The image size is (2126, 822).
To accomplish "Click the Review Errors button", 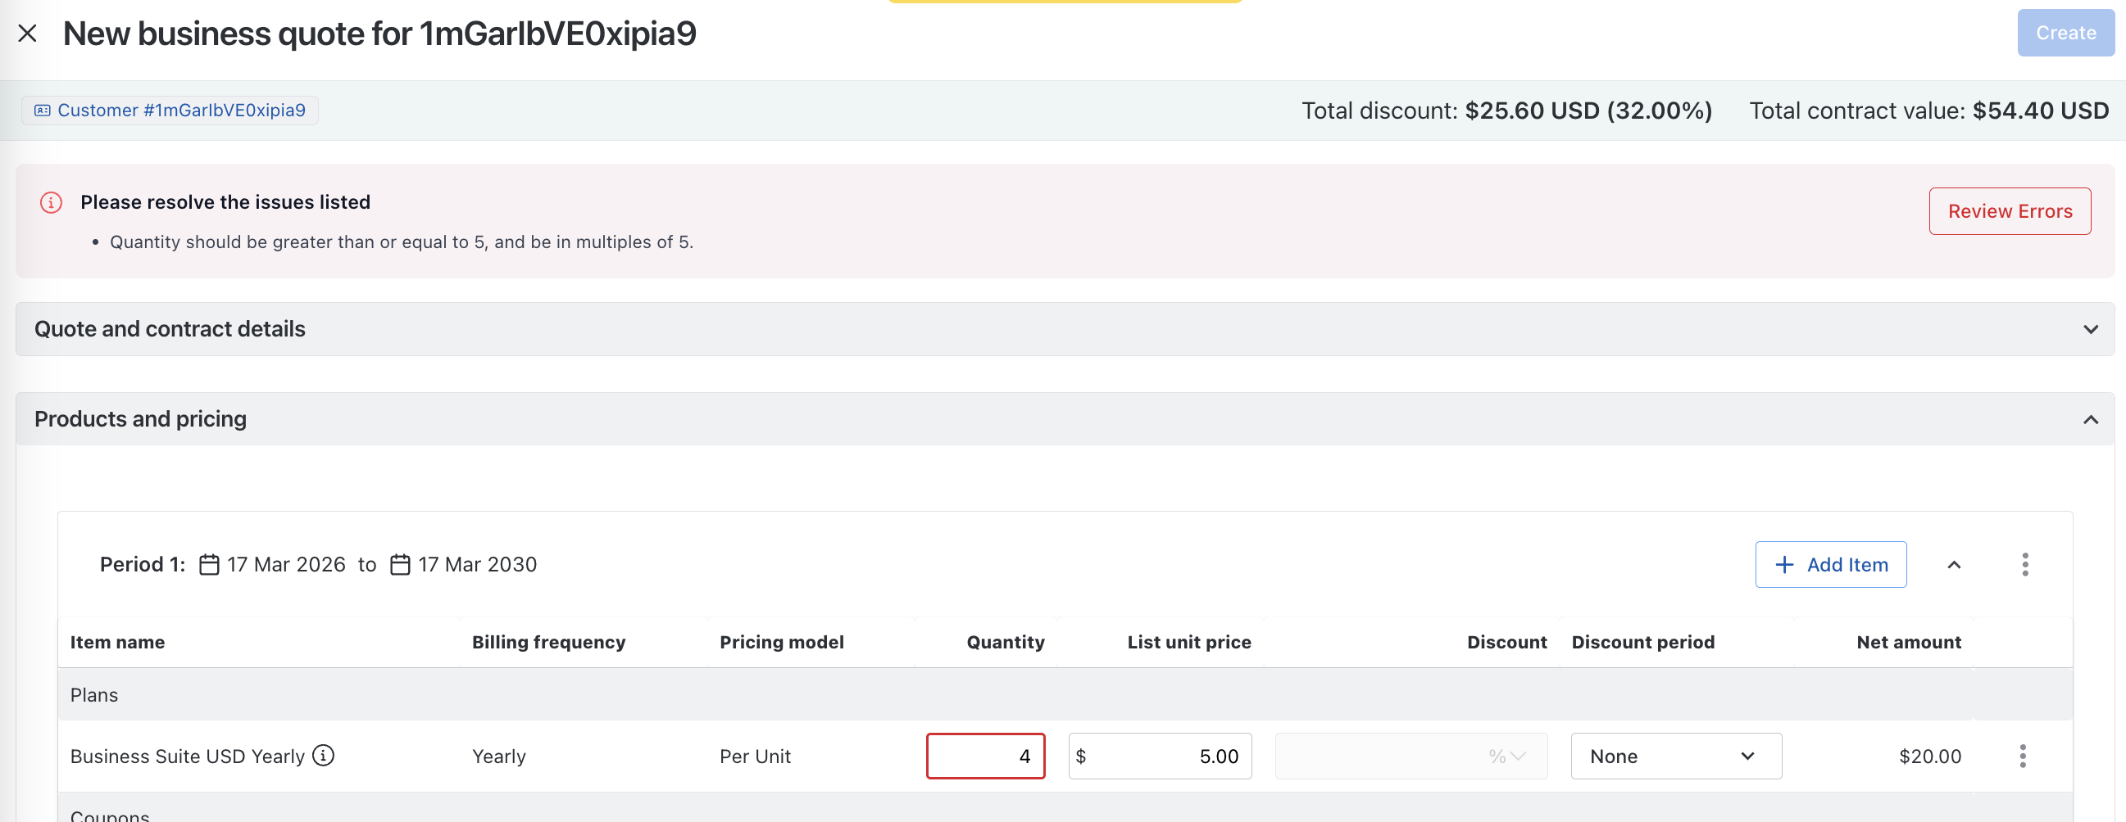I will tap(2009, 211).
